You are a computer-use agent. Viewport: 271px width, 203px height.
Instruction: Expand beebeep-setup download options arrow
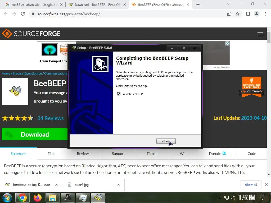point(57,185)
